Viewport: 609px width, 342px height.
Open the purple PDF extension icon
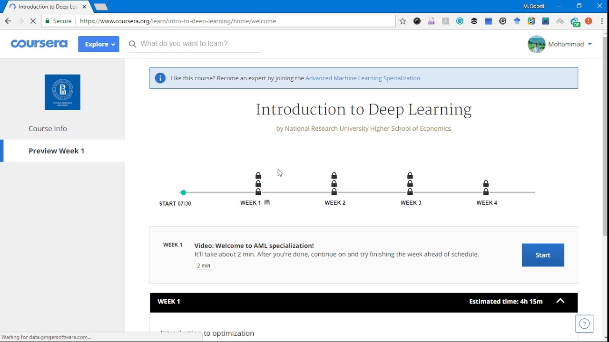tap(432, 21)
